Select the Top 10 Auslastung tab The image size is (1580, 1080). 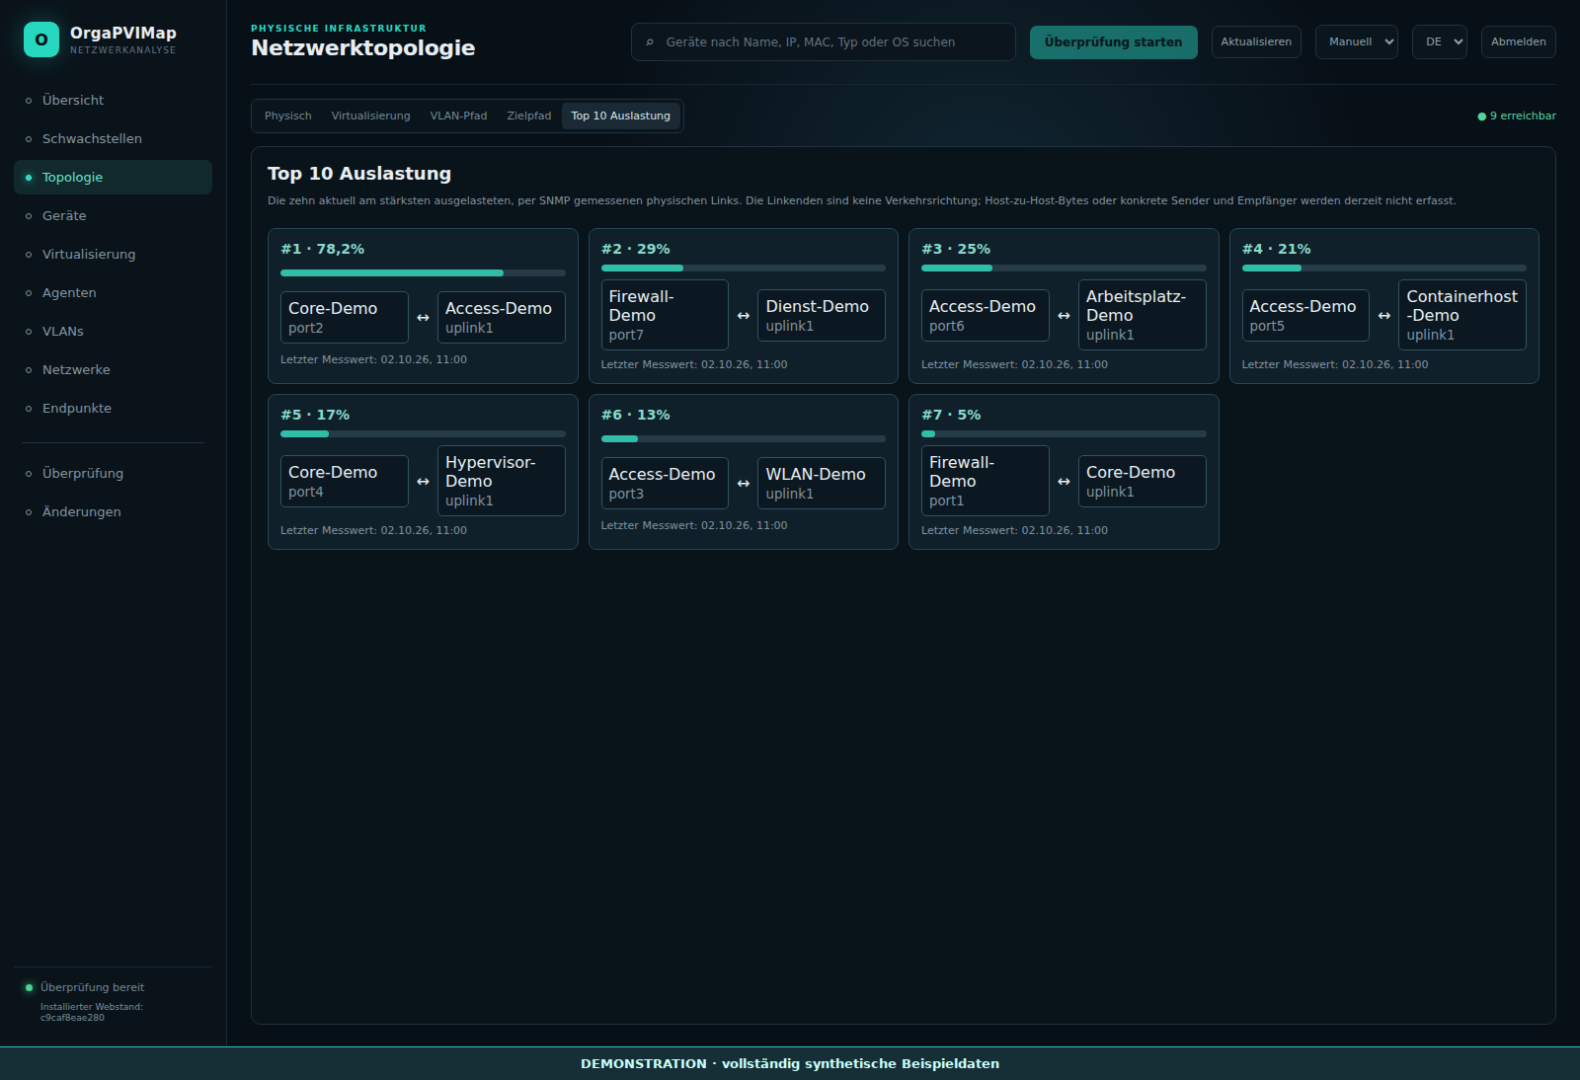621,116
